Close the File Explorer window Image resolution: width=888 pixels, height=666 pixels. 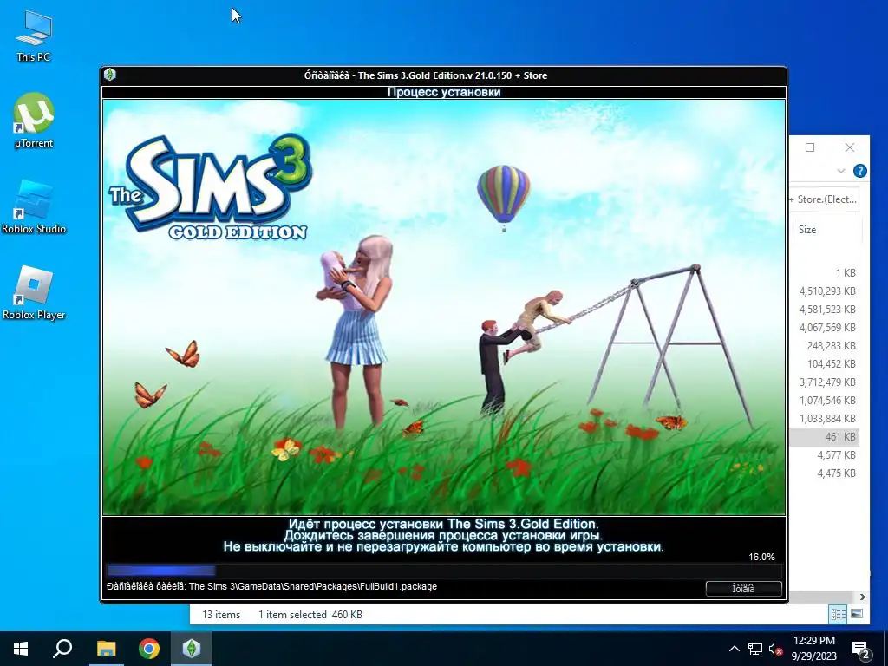click(850, 147)
